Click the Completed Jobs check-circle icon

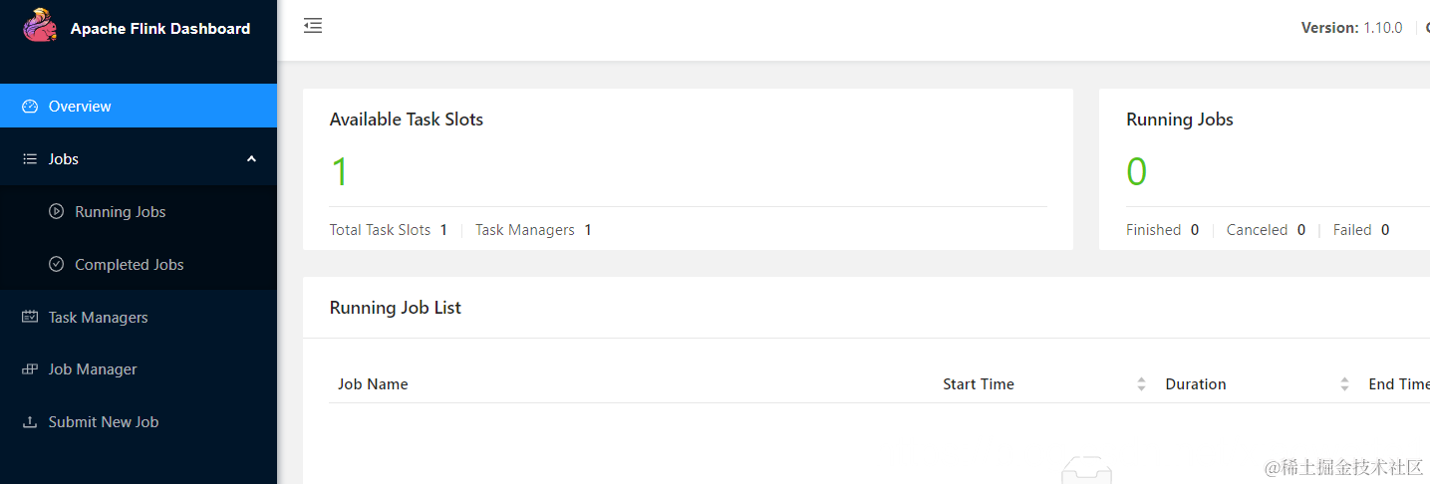click(x=56, y=265)
